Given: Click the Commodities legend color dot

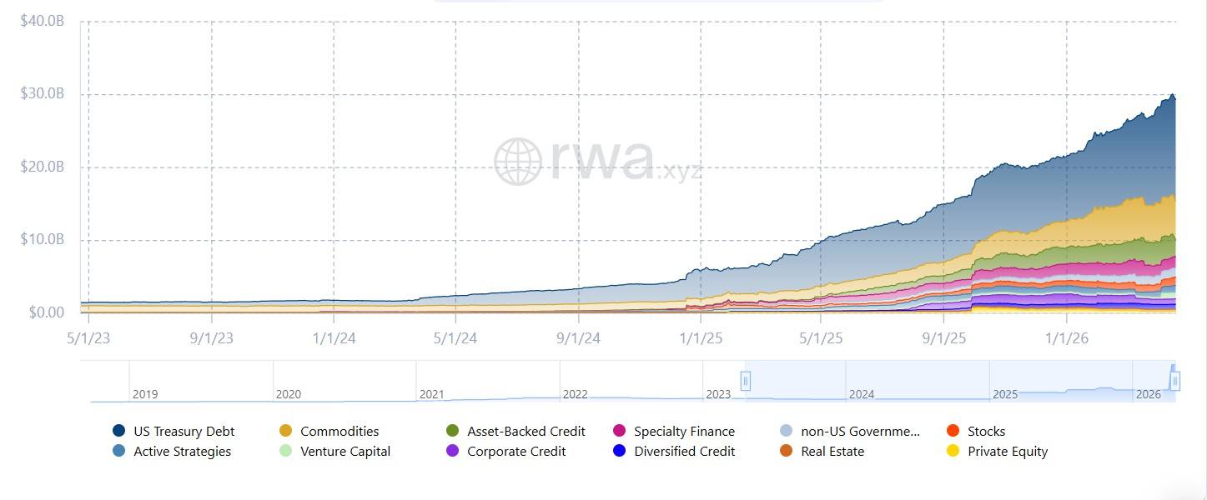Looking at the screenshot, I should pyautogui.click(x=286, y=431).
